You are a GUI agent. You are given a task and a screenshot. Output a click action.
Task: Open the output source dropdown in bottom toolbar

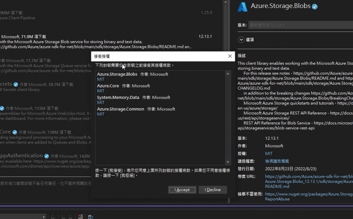coord(22,217)
